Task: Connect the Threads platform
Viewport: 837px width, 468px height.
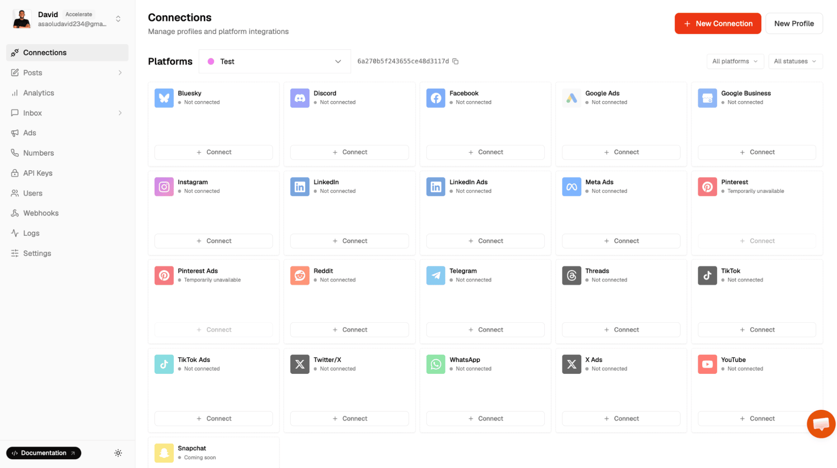Action: point(621,329)
